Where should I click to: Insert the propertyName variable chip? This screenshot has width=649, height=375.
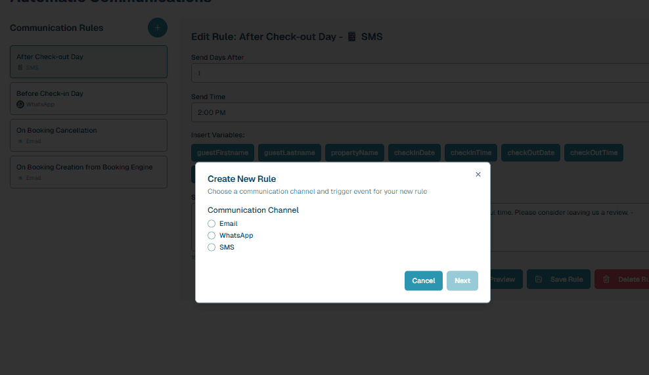point(354,153)
